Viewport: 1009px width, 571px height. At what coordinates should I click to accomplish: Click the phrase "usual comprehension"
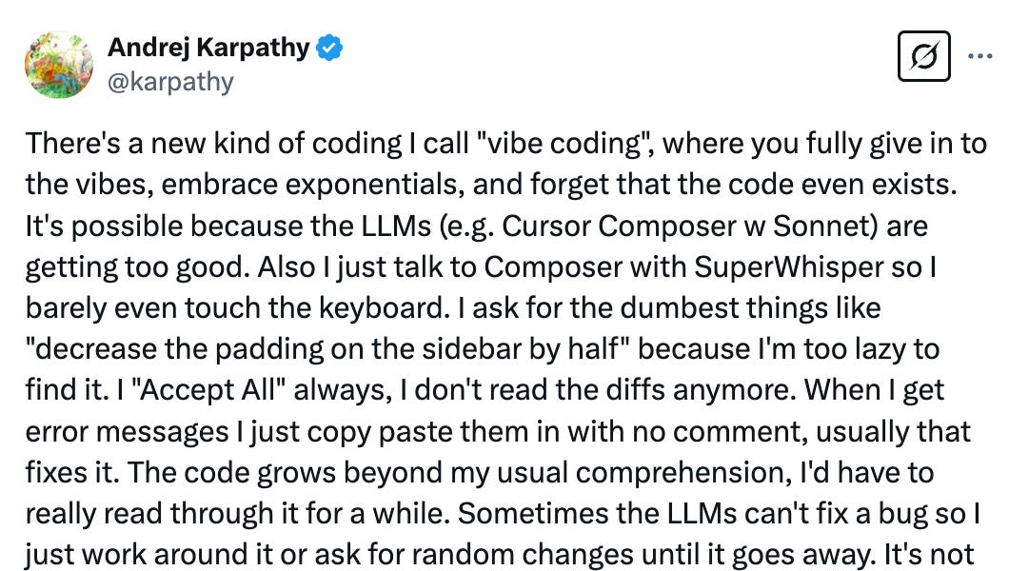coord(646,474)
